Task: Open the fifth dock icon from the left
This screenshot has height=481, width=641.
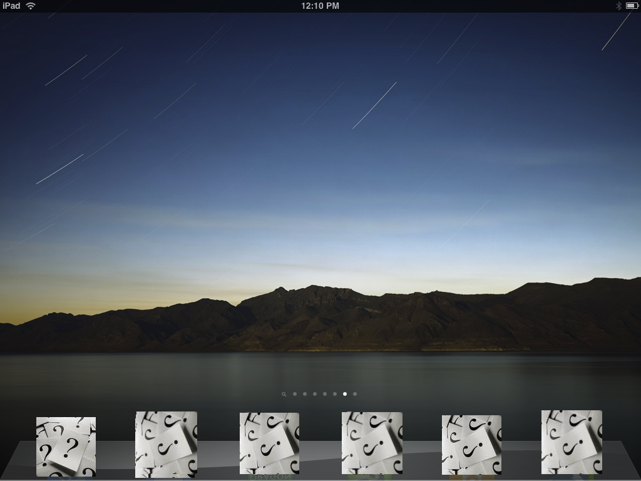Action: 471,445
